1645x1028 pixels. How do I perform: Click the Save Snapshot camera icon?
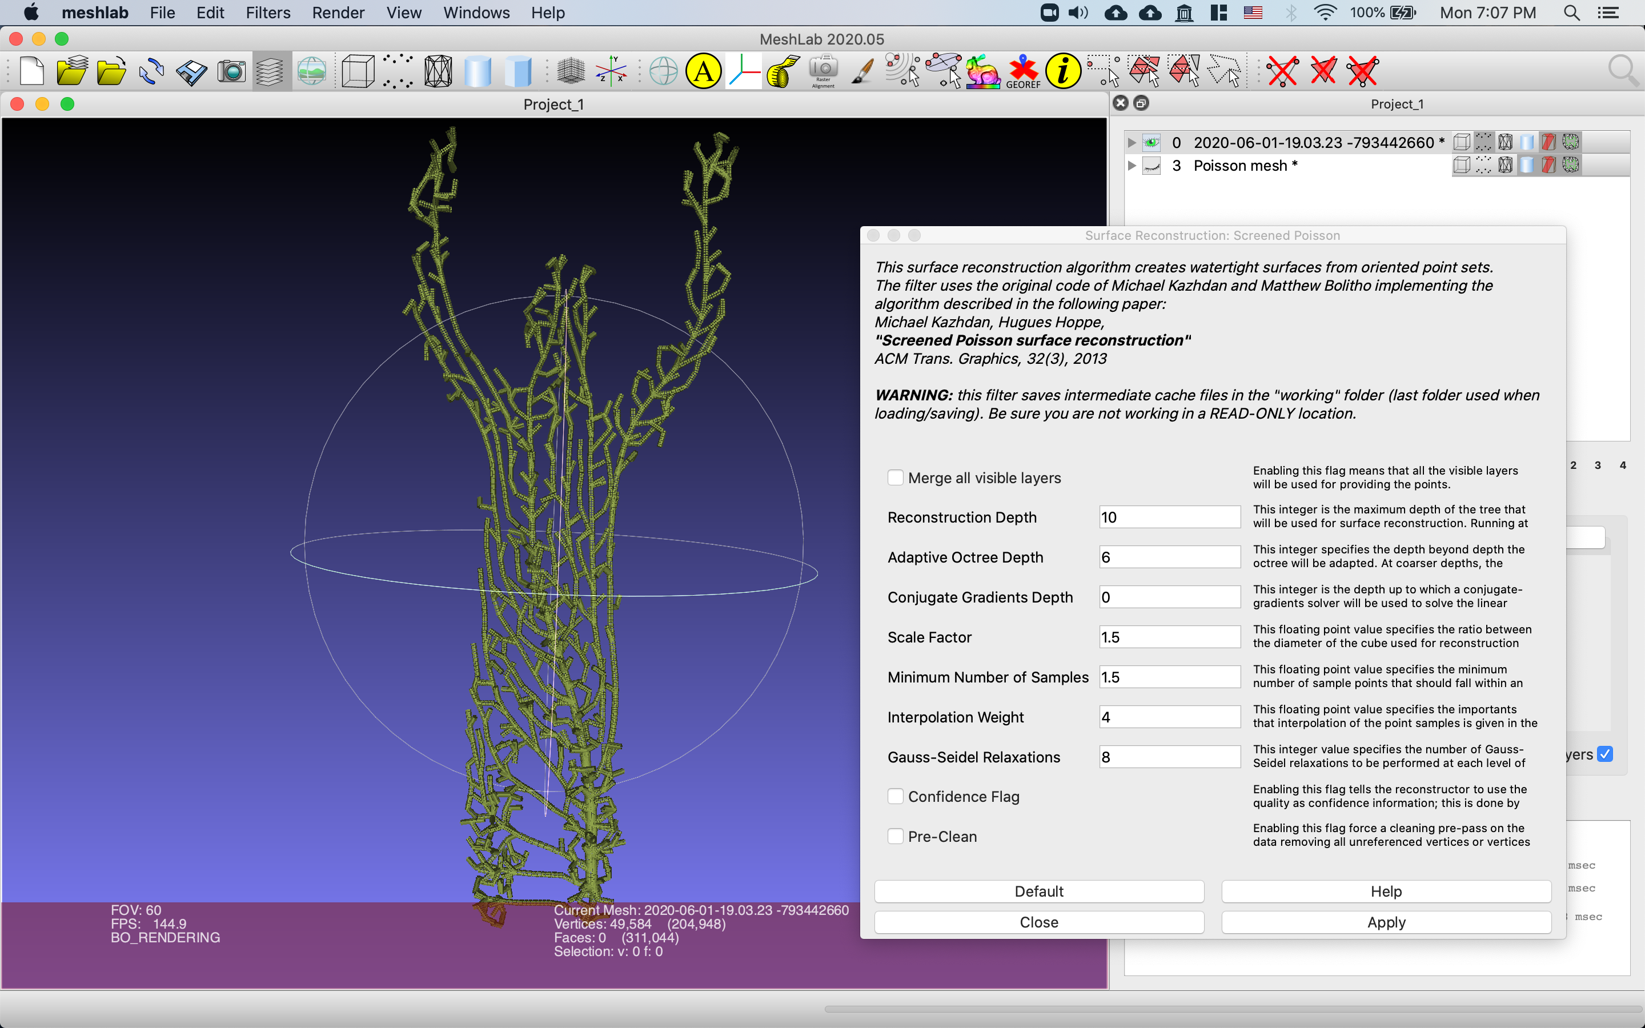coord(231,71)
